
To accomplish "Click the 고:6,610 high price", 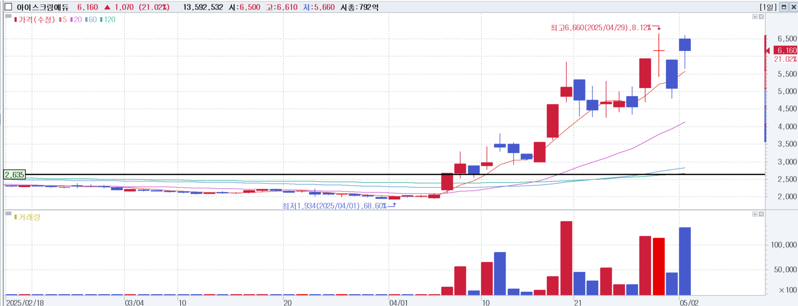I will click(x=282, y=7).
